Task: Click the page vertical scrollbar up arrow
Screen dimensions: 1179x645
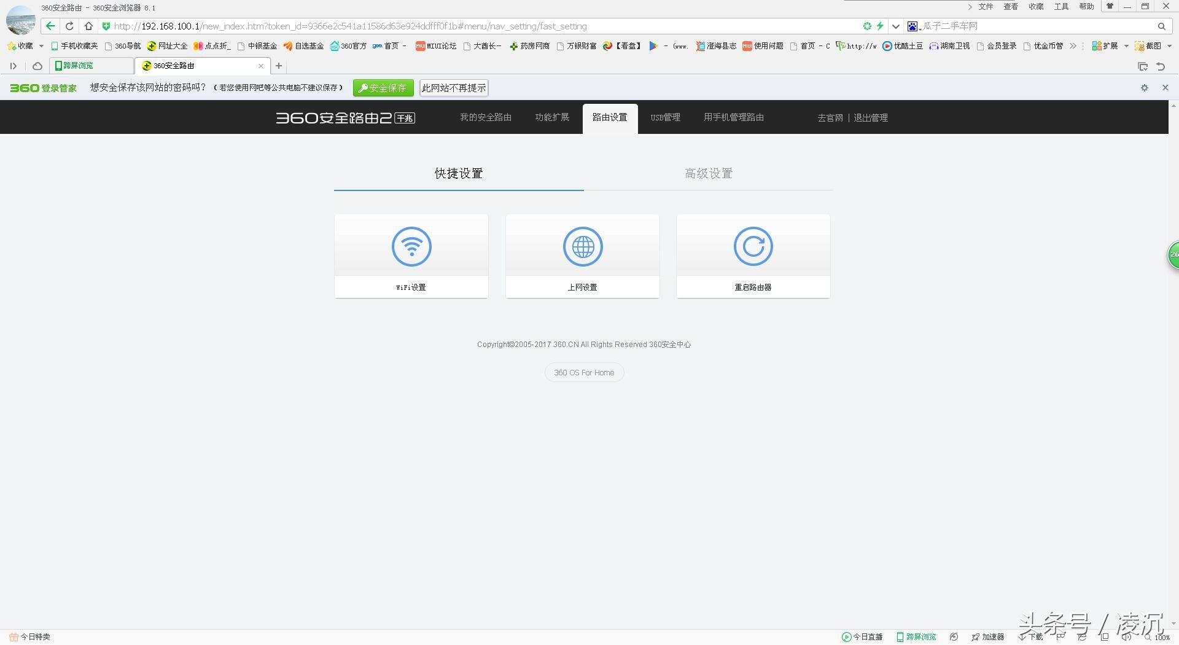Action: tap(1173, 106)
